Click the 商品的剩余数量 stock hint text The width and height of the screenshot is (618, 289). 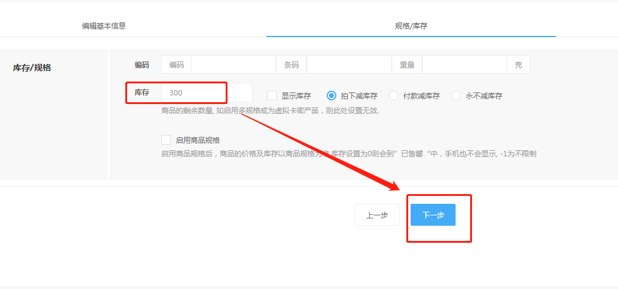click(270, 111)
